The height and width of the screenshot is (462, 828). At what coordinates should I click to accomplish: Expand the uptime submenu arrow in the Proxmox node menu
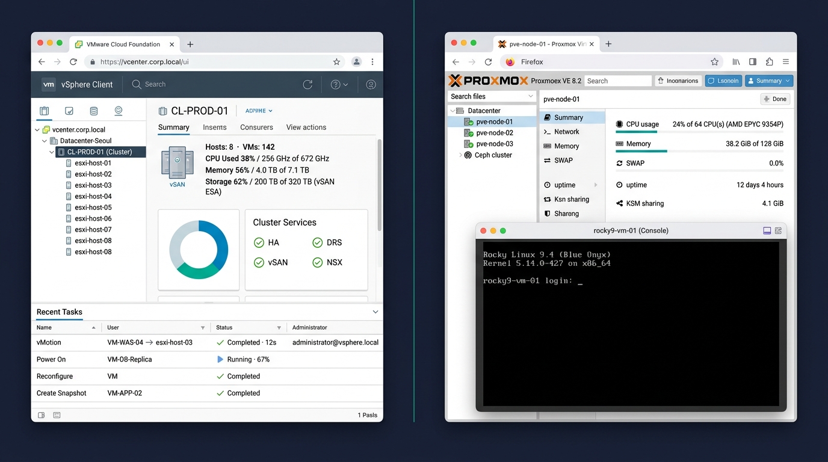pyautogui.click(x=596, y=185)
